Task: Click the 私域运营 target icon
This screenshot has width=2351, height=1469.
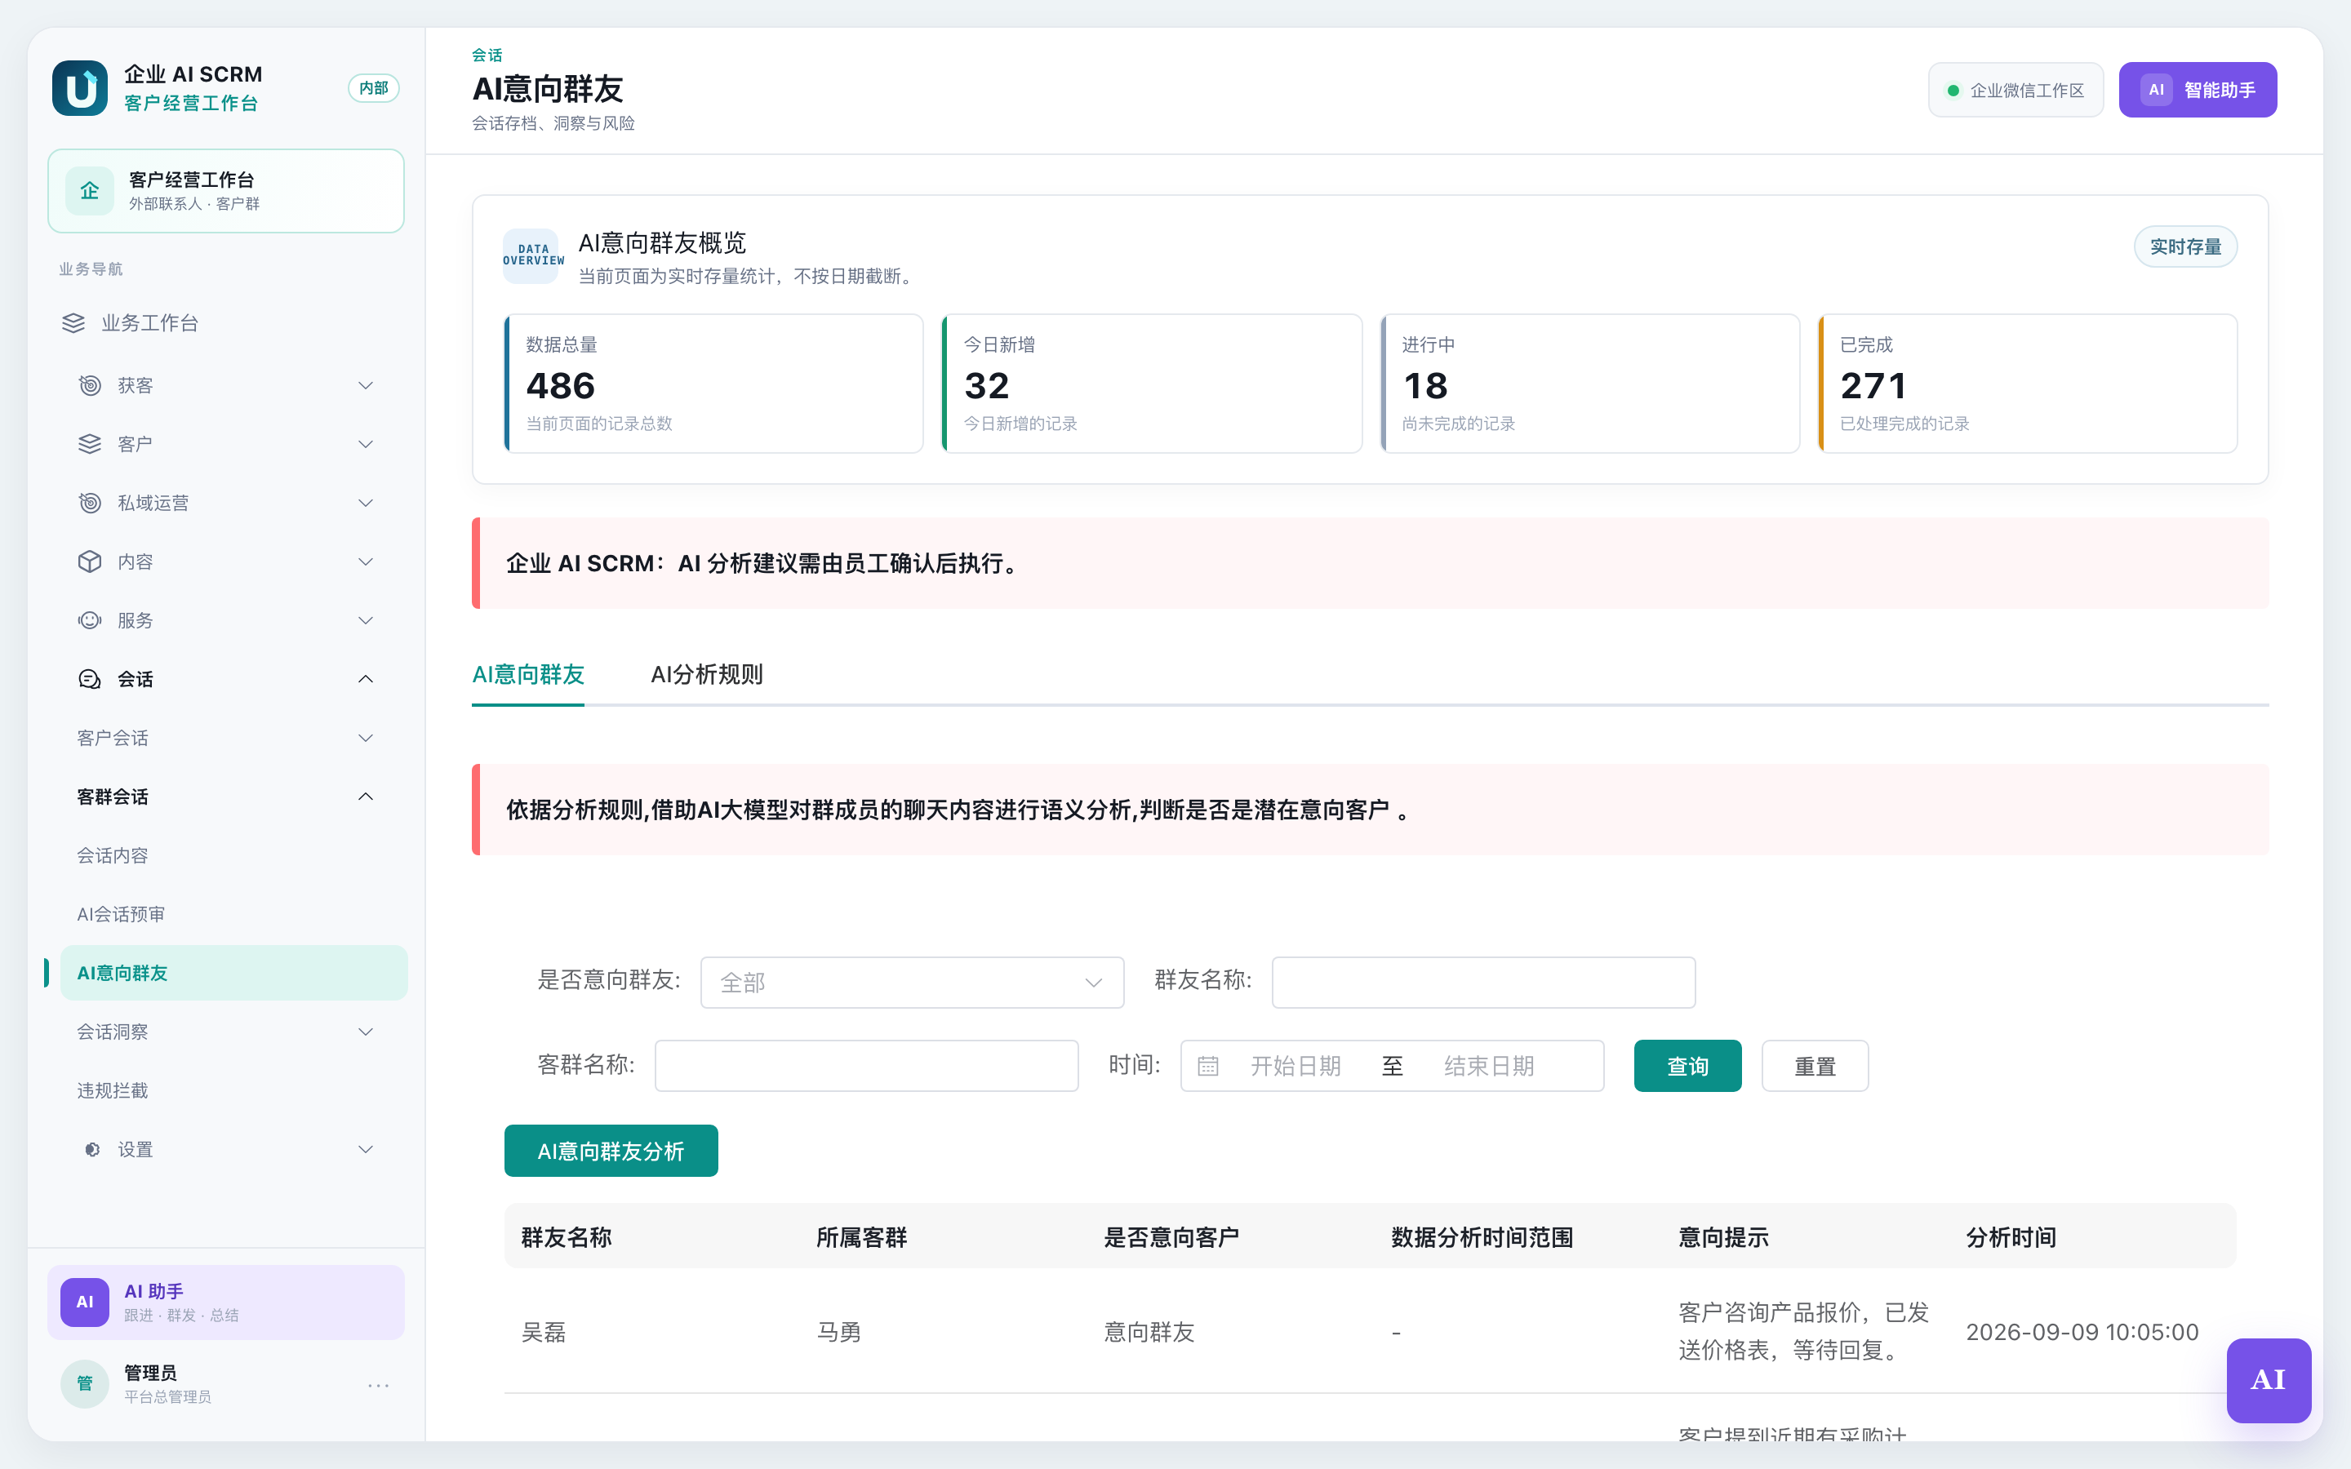Action: coord(89,504)
